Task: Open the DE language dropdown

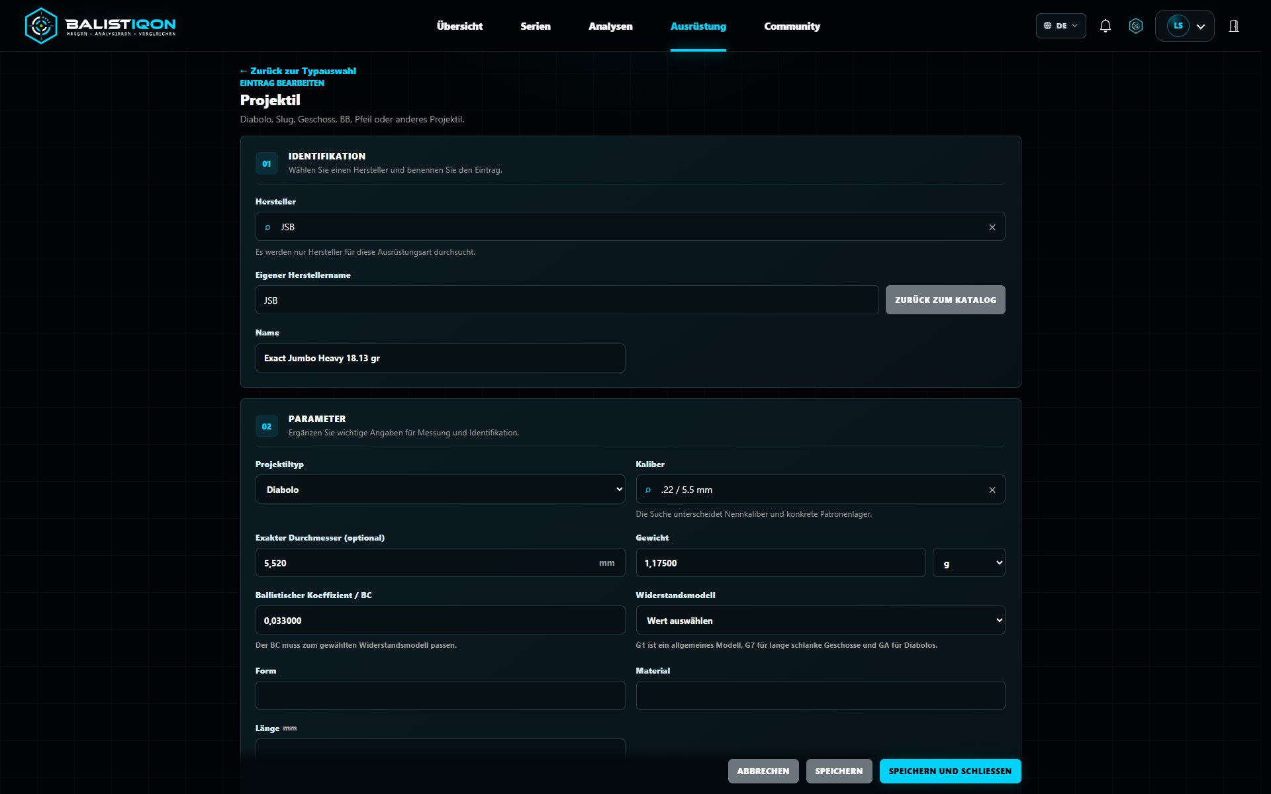Action: (1060, 26)
